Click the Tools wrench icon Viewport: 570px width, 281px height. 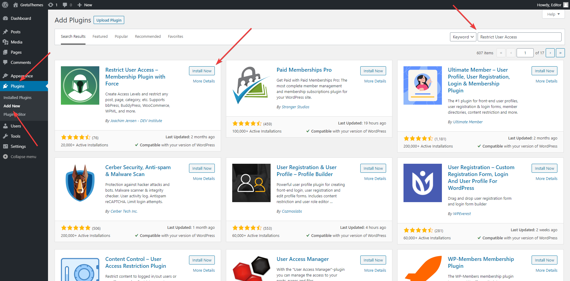(x=5, y=136)
